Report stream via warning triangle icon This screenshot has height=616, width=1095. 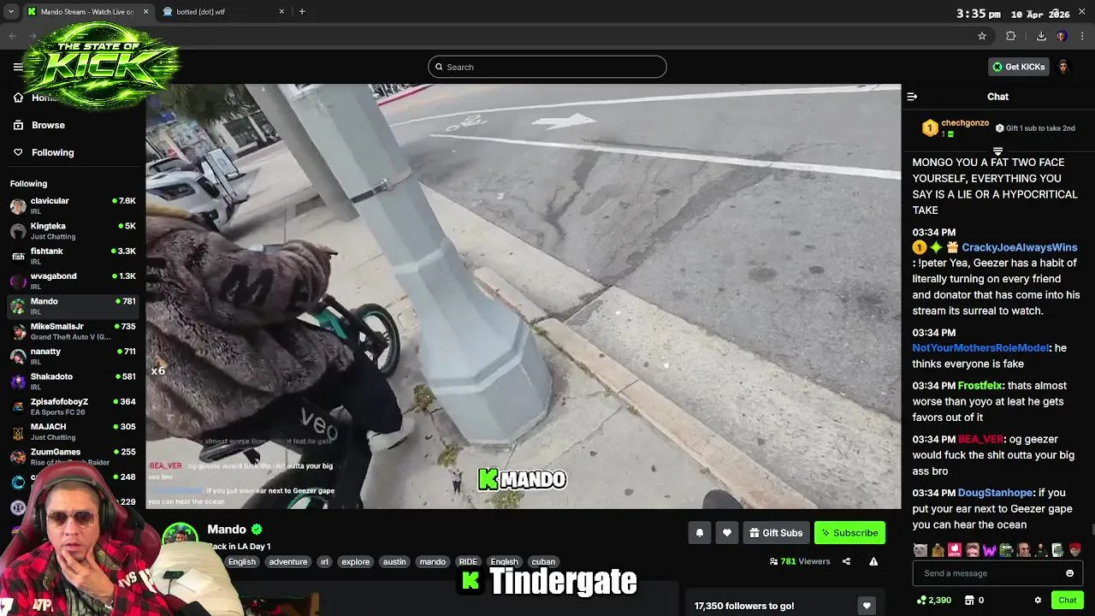click(x=873, y=561)
